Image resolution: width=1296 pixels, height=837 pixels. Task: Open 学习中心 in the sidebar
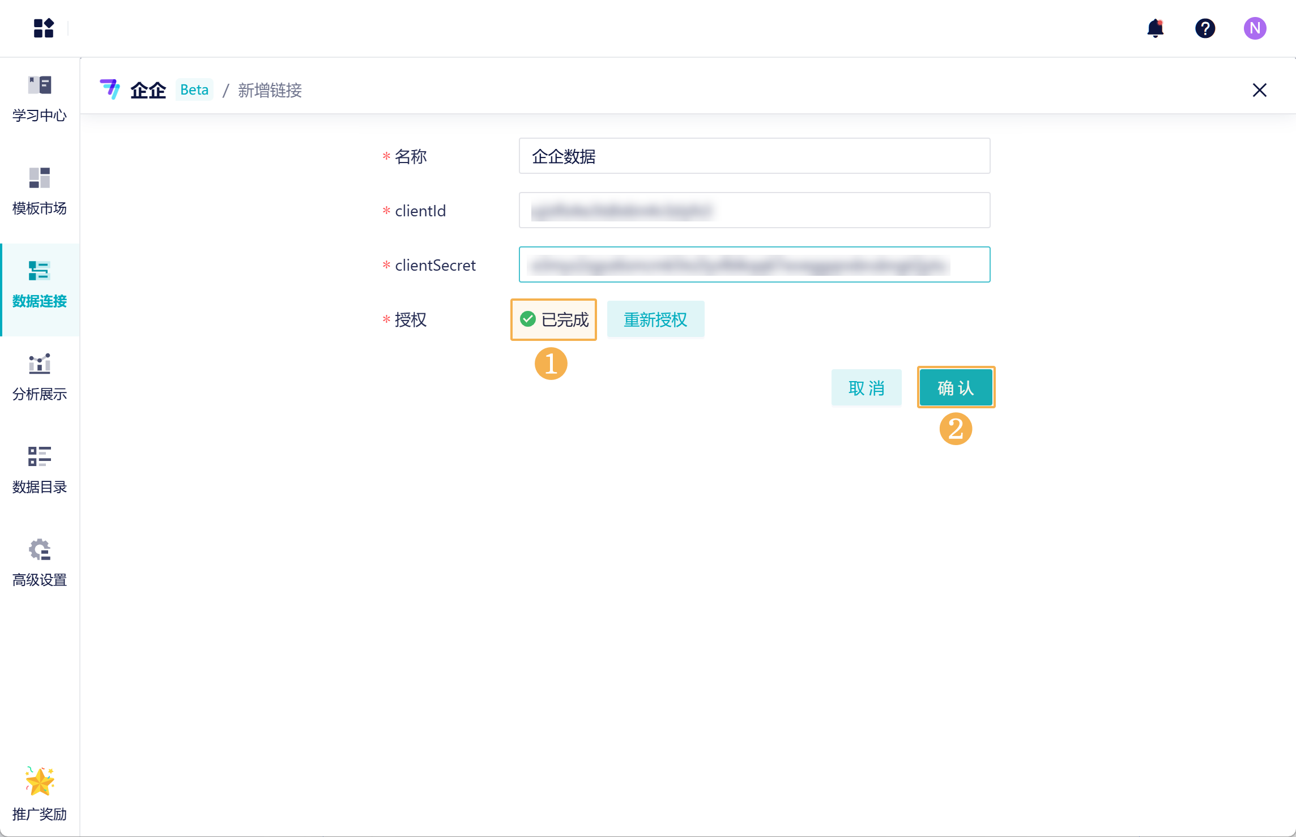(40, 99)
